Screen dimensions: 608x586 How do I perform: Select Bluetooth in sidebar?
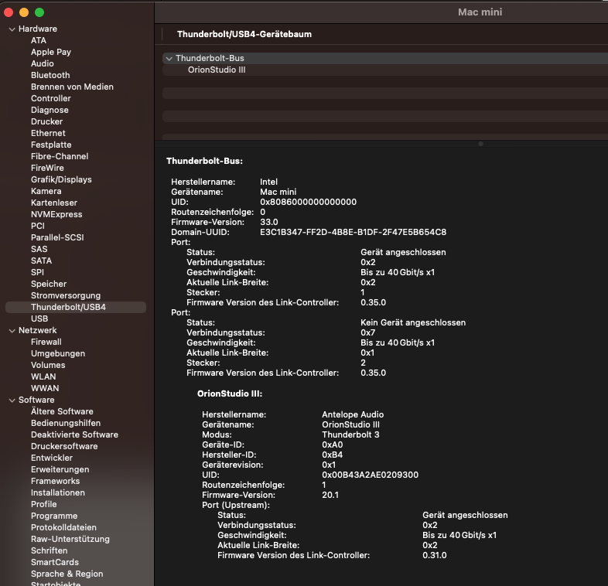point(50,75)
